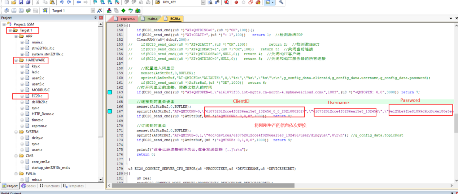Screen dimensions: 458x194
Task: Collapse the Project: GSM root node
Action: coord(4,24)
